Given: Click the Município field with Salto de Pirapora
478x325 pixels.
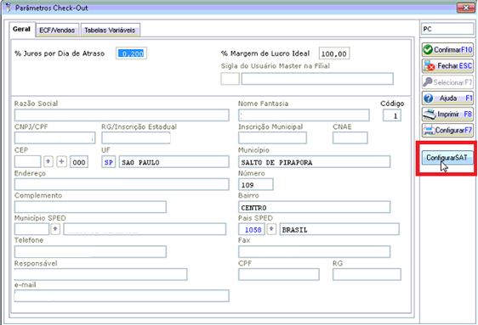Looking at the screenshot, I should pyautogui.click(x=314, y=162).
